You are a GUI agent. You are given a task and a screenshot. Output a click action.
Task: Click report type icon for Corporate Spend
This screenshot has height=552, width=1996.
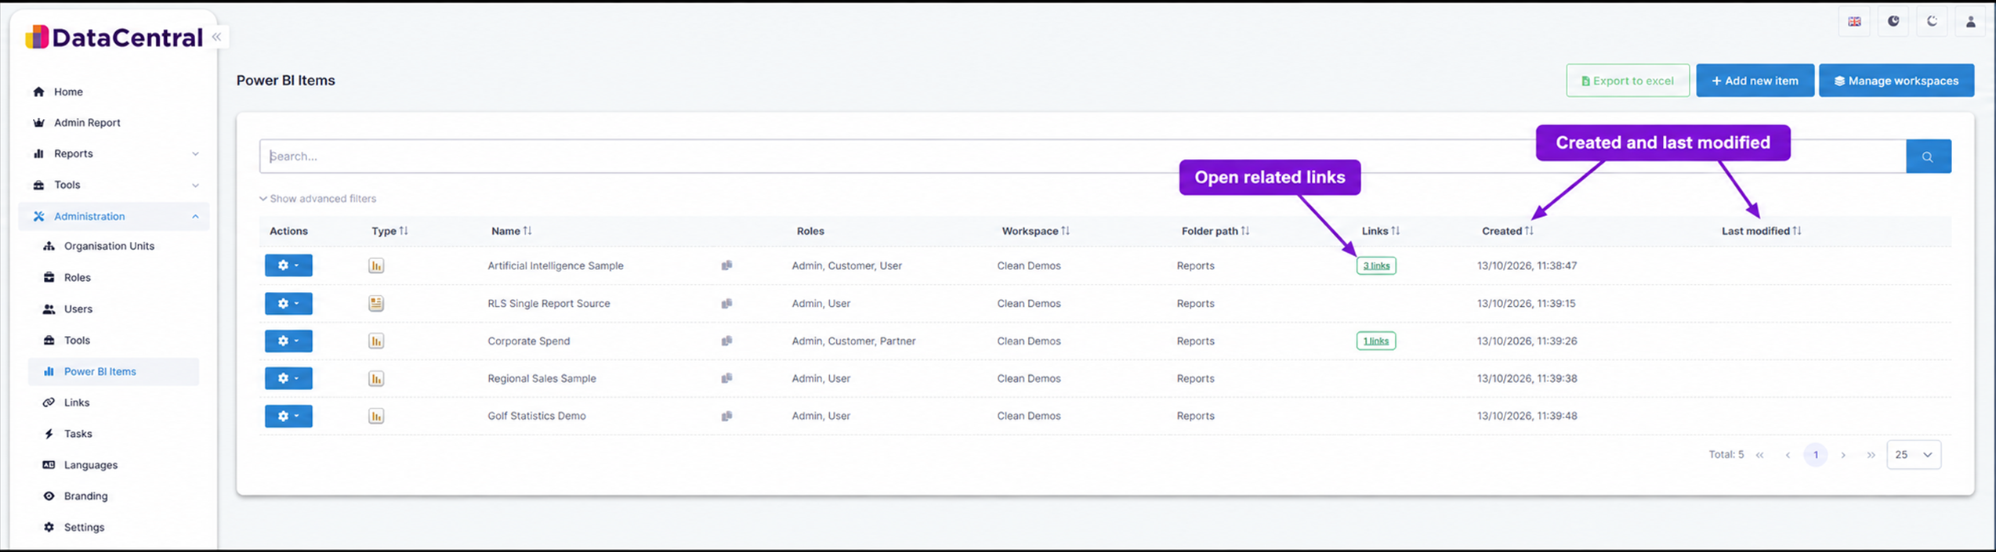tap(376, 341)
